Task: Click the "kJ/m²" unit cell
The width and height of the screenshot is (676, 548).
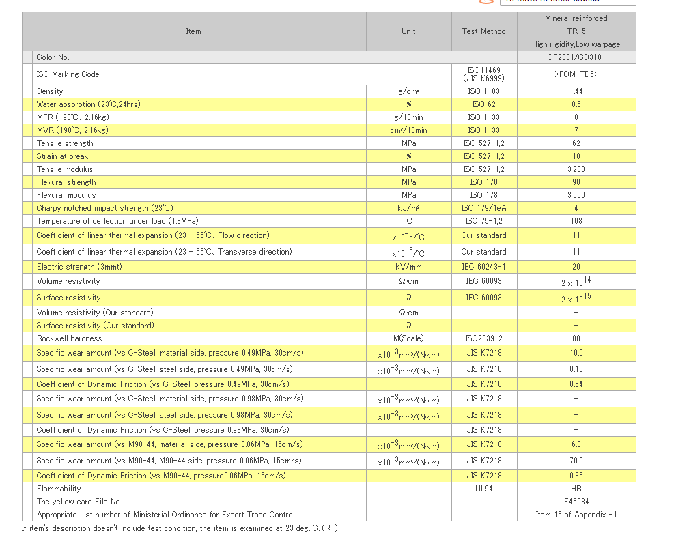Action: pyautogui.click(x=408, y=208)
